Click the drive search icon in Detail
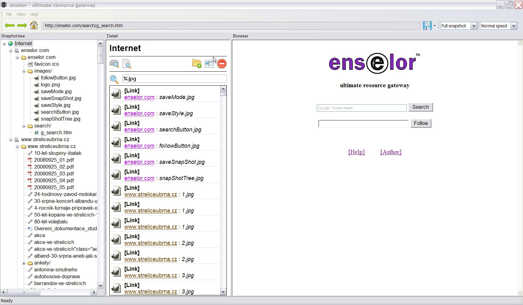523x305 pixels. tap(114, 64)
